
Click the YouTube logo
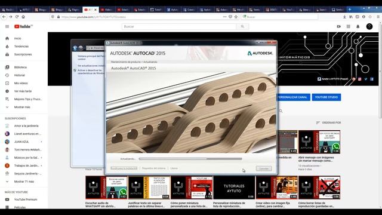pyautogui.click(x=23, y=26)
